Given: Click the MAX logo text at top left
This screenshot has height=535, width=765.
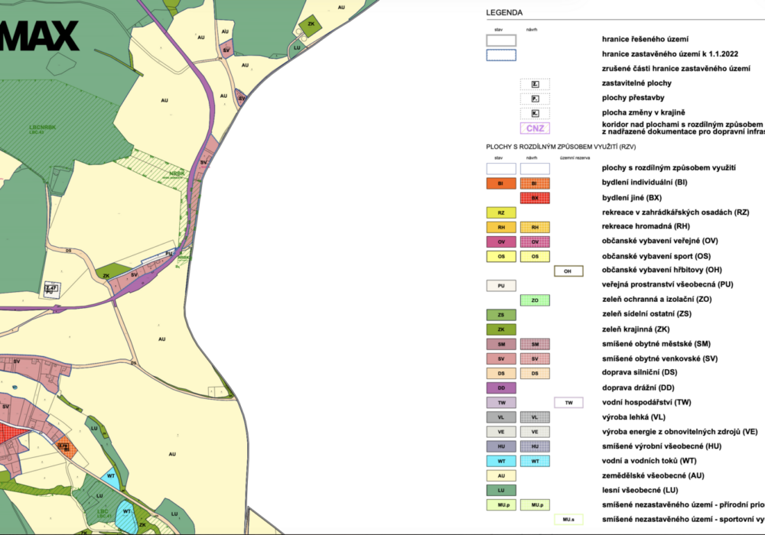Looking at the screenshot, I should coord(38,36).
